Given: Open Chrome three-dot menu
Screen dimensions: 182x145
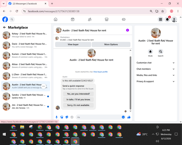Looking at the screenshot, I should (x=178, y=11).
